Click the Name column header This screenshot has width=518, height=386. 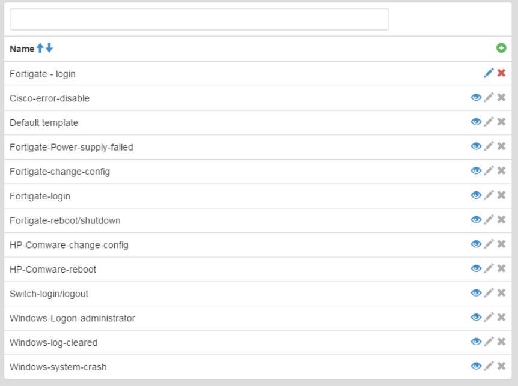click(22, 49)
